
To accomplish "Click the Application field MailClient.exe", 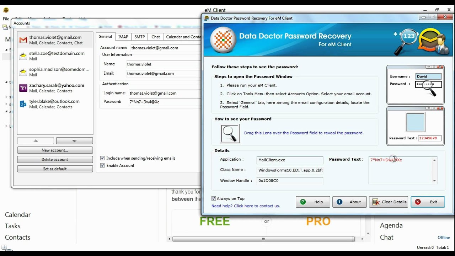I will [290, 160].
